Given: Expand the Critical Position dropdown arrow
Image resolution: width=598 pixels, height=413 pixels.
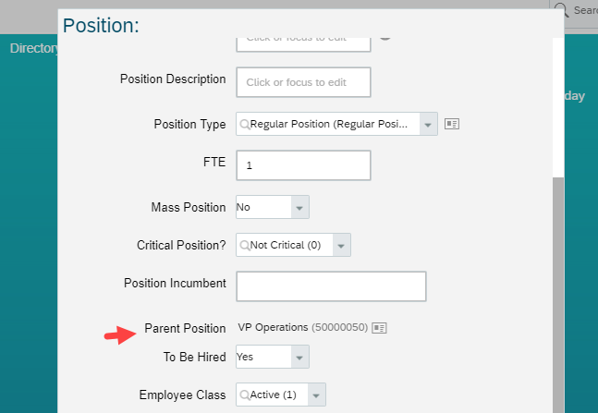Looking at the screenshot, I should (x=341, y=245).
